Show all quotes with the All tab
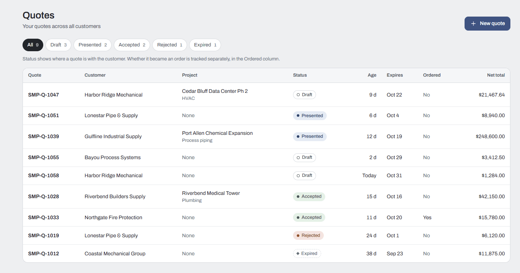Image resolution: width=520 pixels, height=273 pixels. [33, 45]
